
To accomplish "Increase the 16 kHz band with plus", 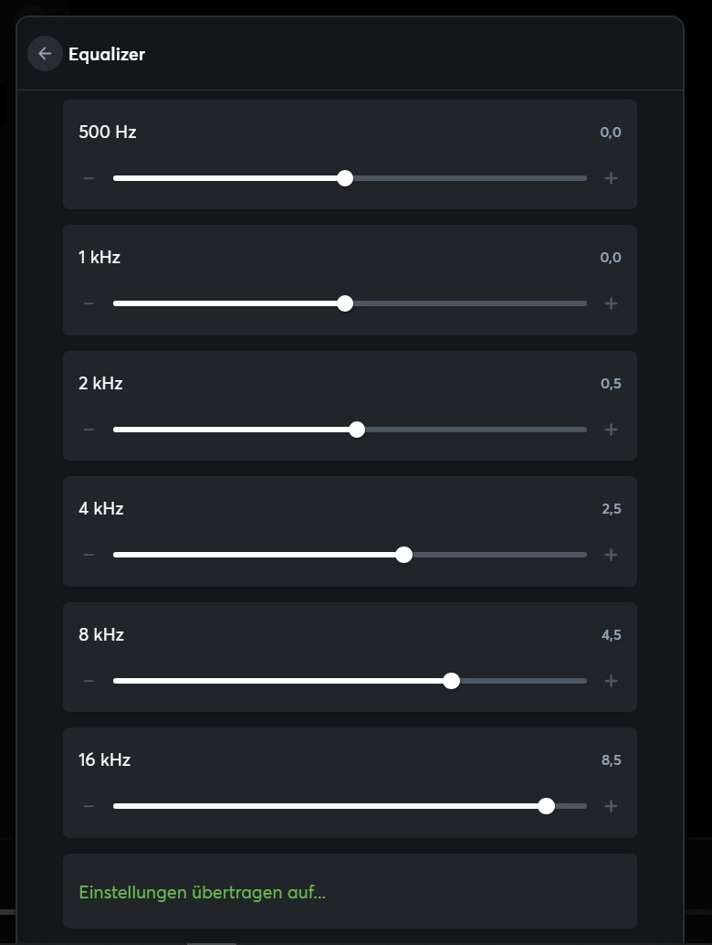I will pos(612,806).
